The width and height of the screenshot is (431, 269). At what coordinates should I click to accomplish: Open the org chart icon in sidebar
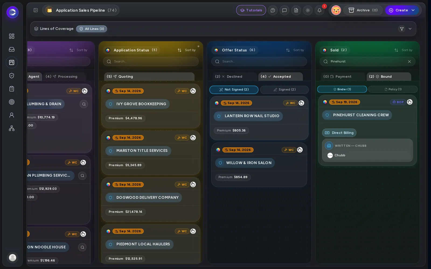click(12, 128)
